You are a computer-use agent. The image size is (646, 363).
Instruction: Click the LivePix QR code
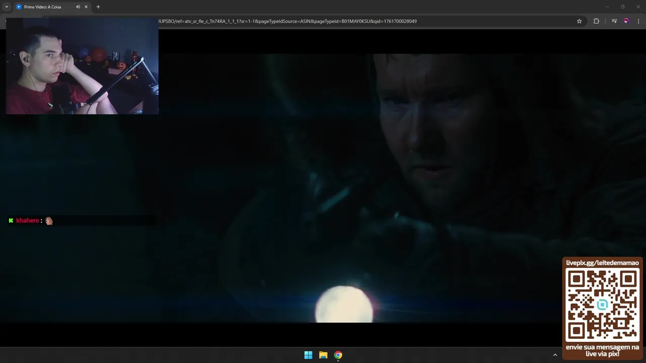[x=602, y=305]
